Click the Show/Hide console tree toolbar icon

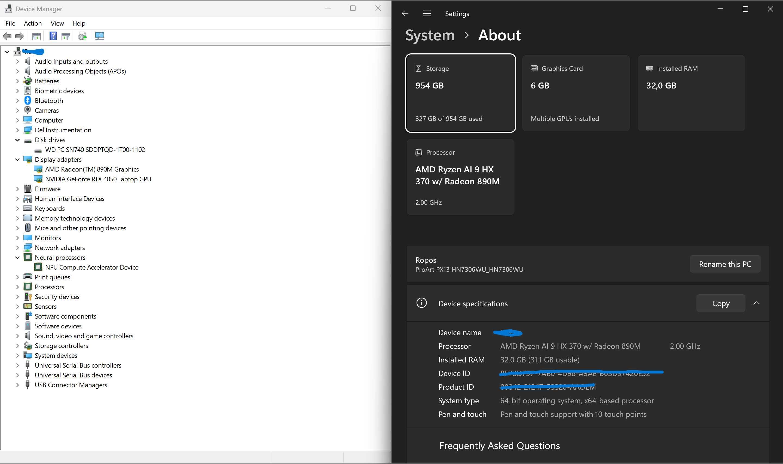pos(36,36)
